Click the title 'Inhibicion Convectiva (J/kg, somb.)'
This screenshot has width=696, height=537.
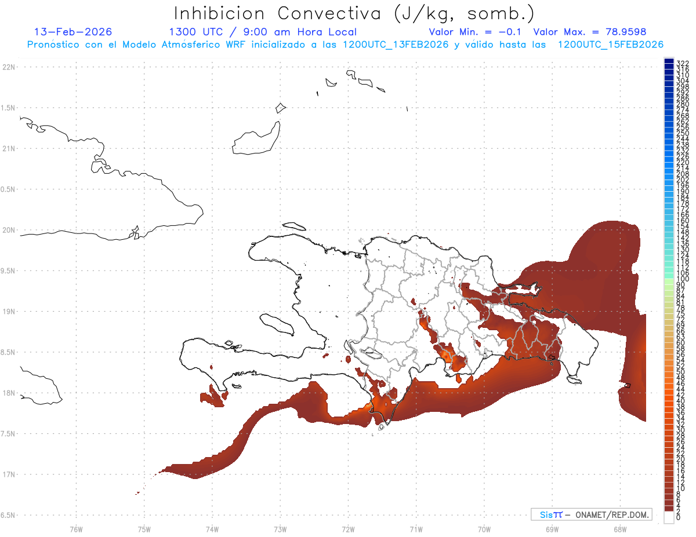pos(354,14)
